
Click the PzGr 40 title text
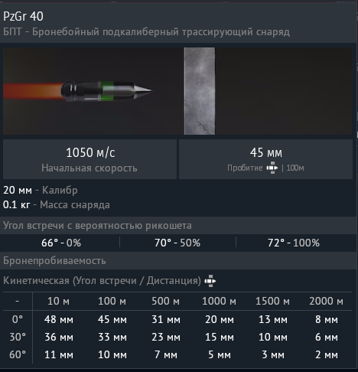[23, 17]
